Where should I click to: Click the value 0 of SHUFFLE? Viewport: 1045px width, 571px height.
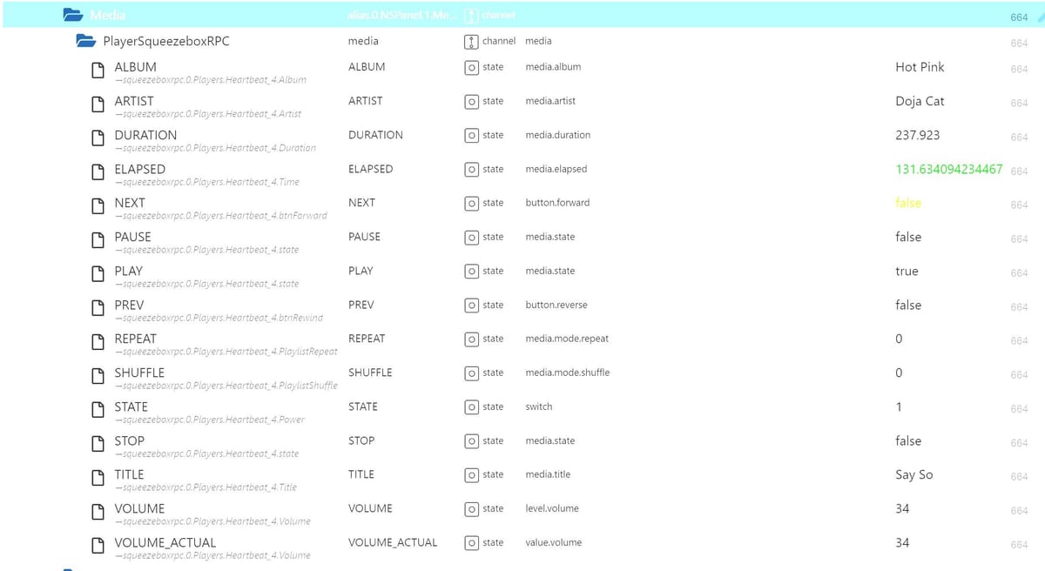(899, 373)
